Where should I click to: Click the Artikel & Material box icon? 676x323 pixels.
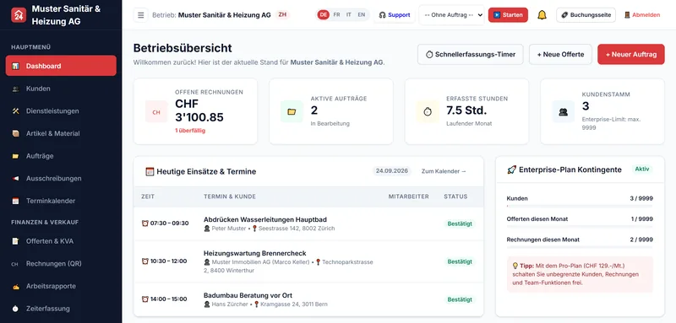click(15, 133)
